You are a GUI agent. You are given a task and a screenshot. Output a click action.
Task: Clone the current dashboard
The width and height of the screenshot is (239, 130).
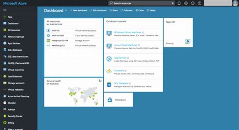click(x=140, y=10)
